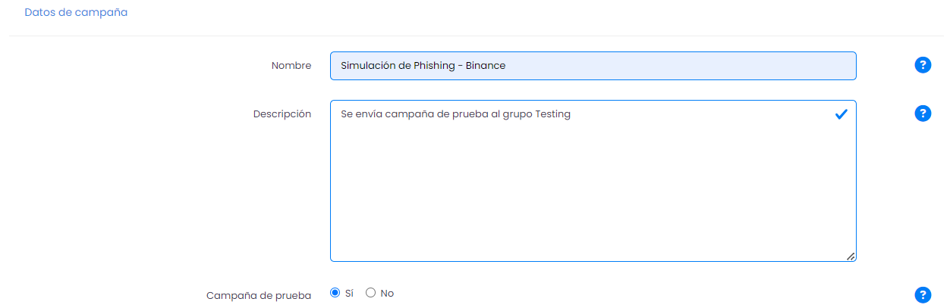Choose the "No" label text option
The width and height of the screenshot is (950, 308).
(x=387, y=294)
